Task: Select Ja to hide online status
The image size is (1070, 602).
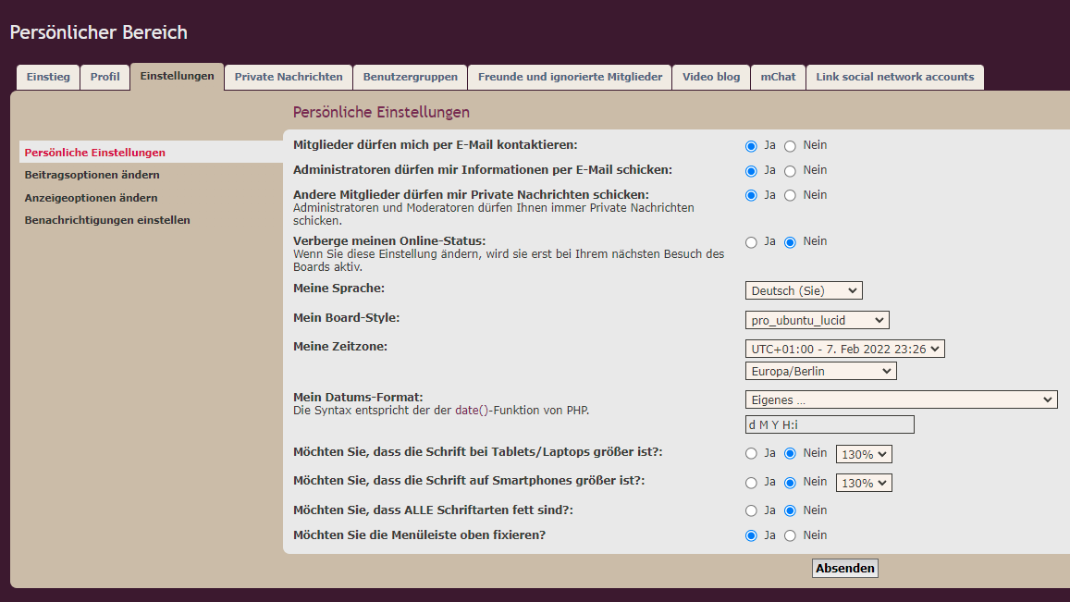Action: tap(751, 242)
